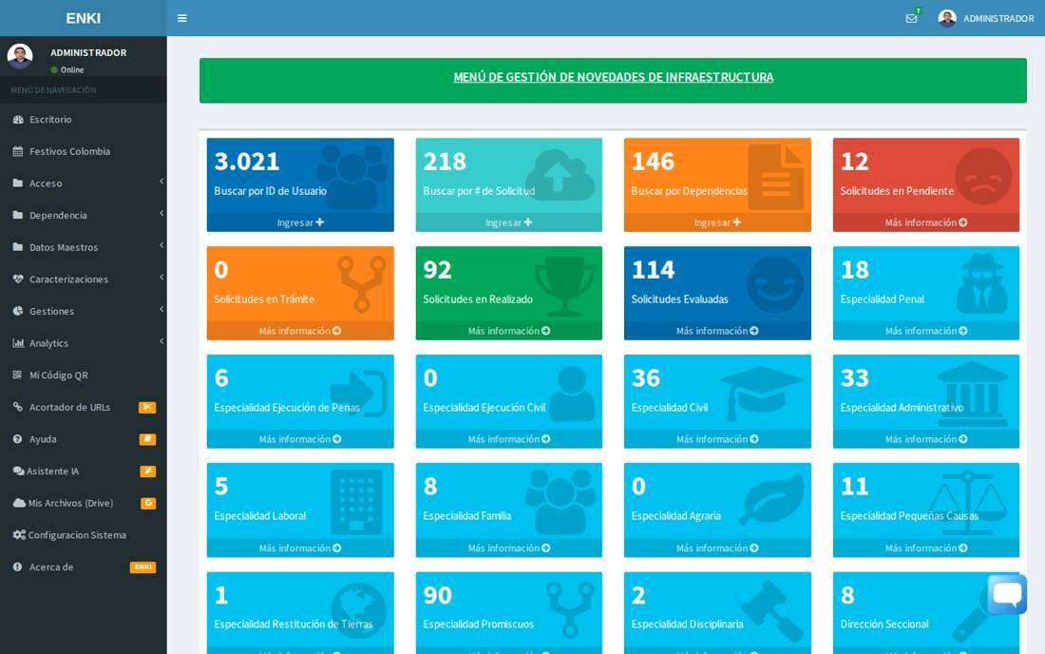
Task: Click the Festivos Colombia calendar icon
Action: (18, 151)
